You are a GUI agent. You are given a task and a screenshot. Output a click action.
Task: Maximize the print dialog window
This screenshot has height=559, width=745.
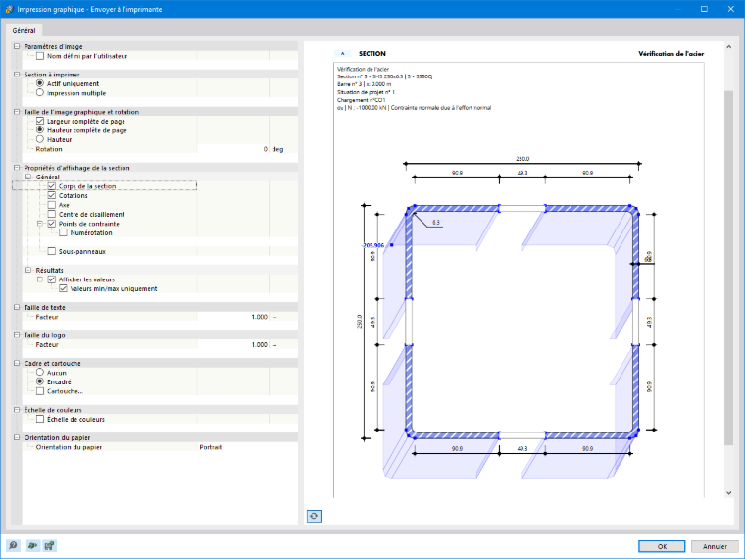(x=704, y=9)
